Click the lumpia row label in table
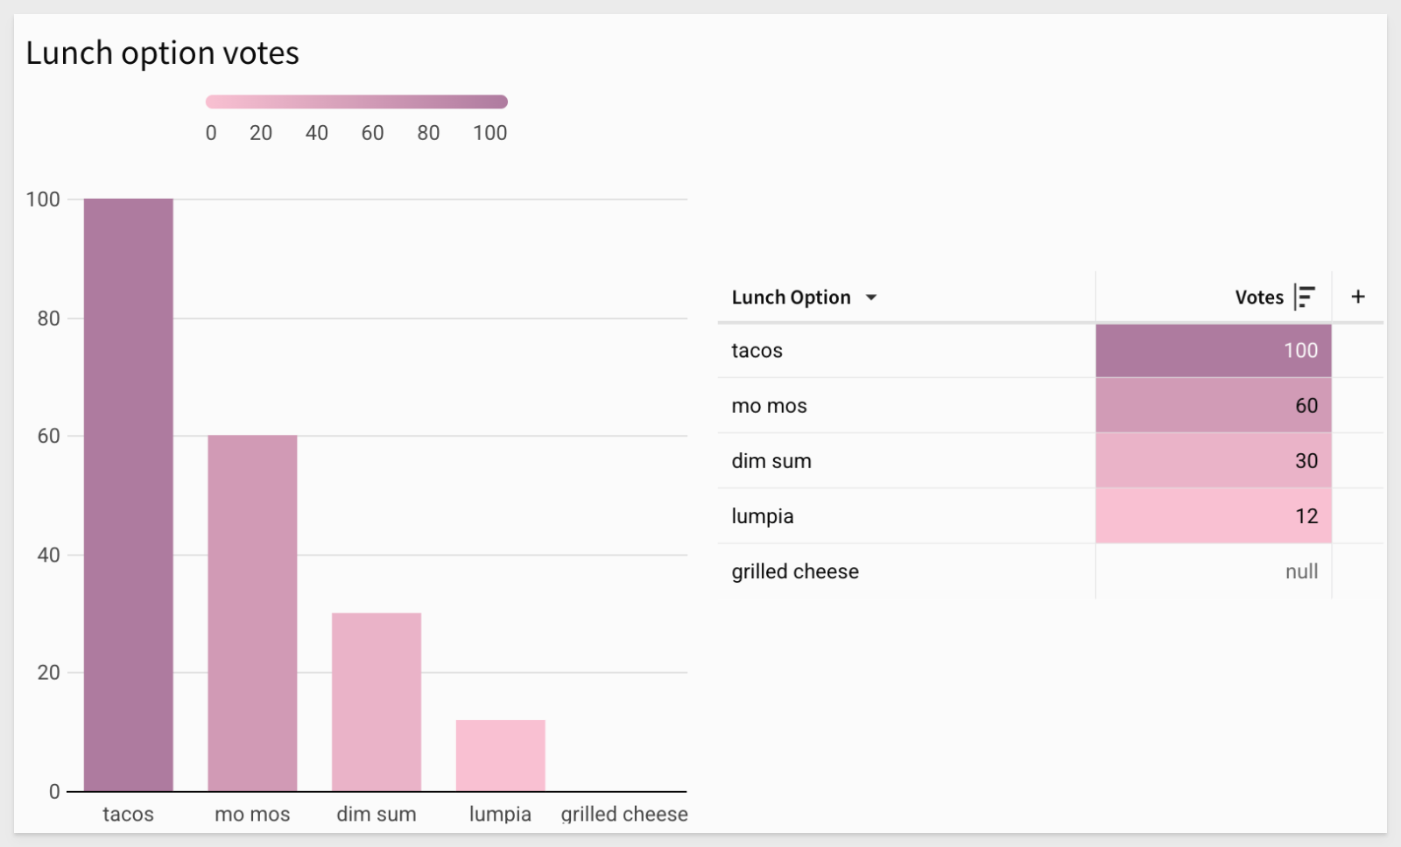 click(763, 516)
